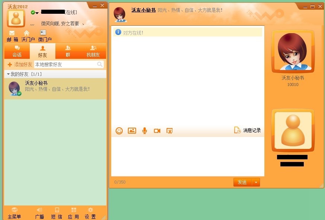325x220 pixels.
Task: Switch to the 好友 tab
Action: pyautogui.click(x=42, y=51)
